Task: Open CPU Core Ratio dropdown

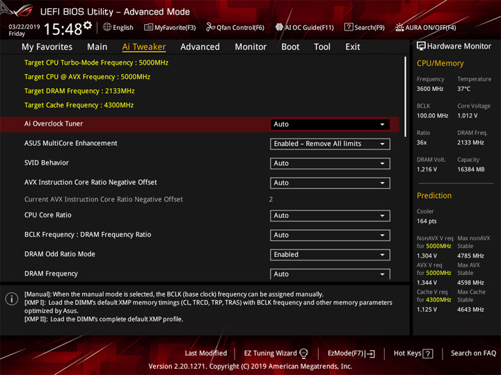Action: click(x=330, y=215)
